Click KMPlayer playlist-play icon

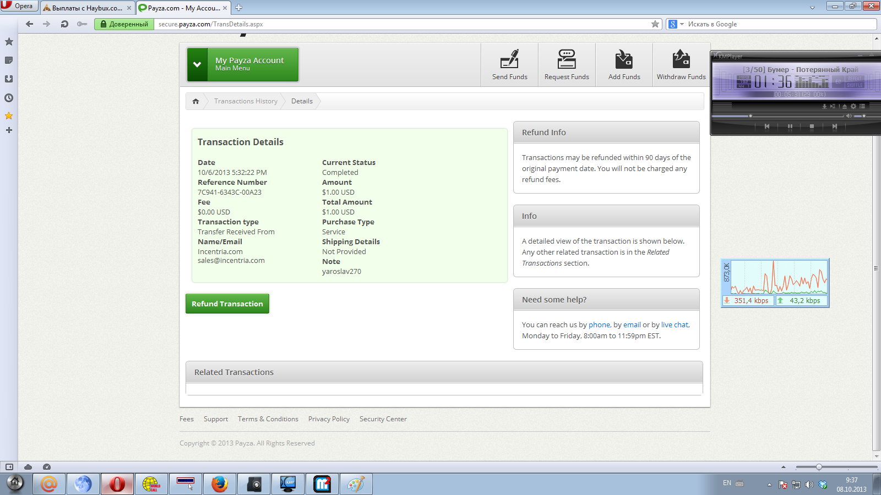[x=833, y=106]
